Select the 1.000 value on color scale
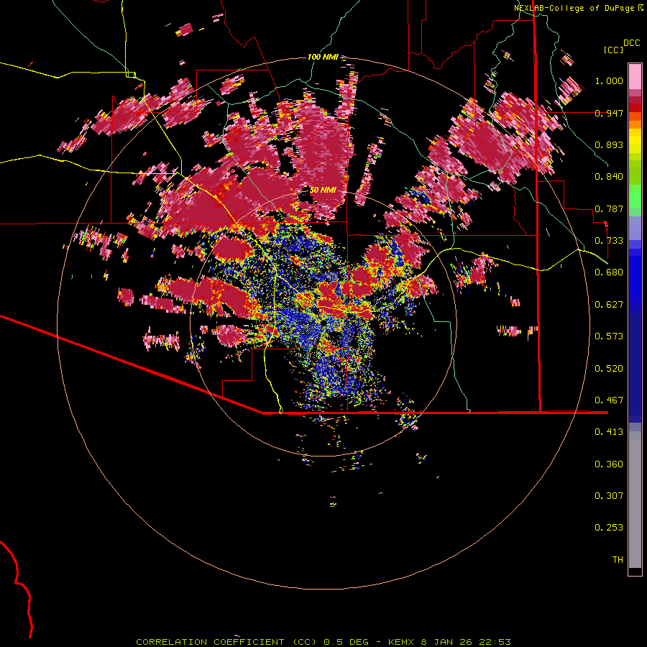647x647 pixels. 609,81
